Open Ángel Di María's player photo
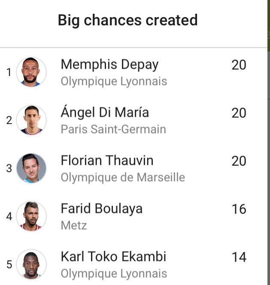The image size is (270, 285). pyautogui.click(x=31, y=120)
